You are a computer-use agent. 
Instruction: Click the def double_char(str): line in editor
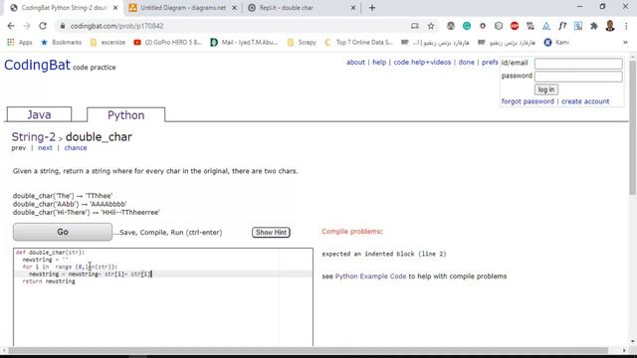coord(50,253)
